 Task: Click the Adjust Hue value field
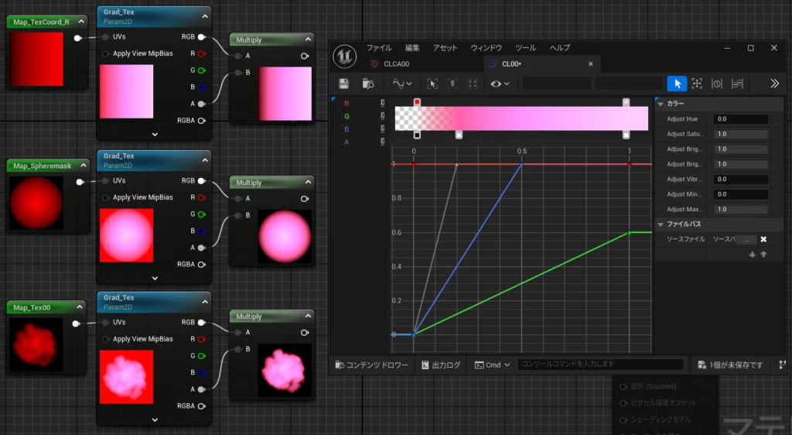click(x=740, y=119)
